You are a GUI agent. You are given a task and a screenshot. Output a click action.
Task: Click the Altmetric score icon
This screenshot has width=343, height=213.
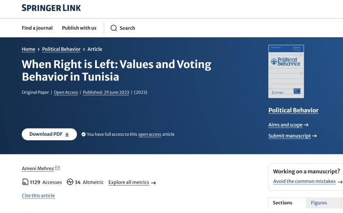tap(70, 182)
